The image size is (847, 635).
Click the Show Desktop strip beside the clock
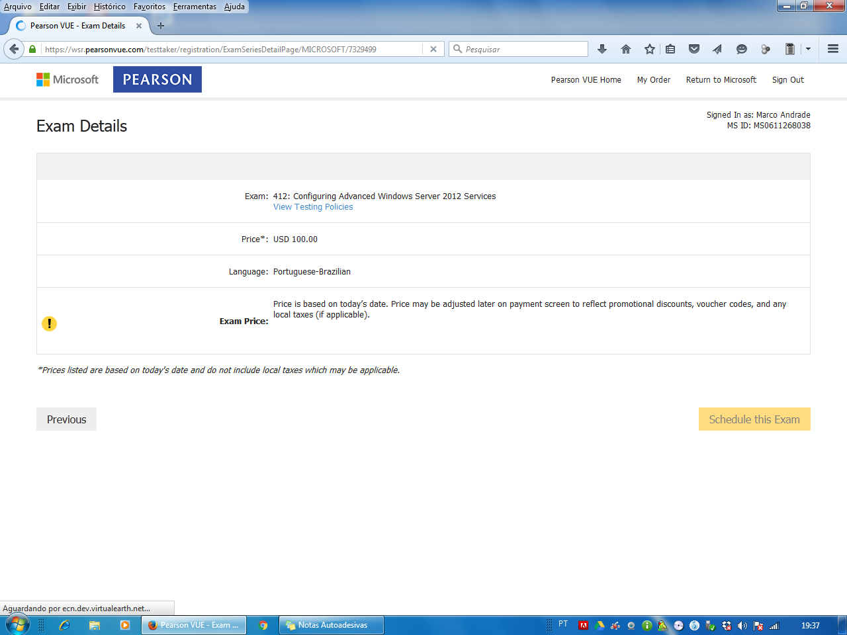point(842,625)
